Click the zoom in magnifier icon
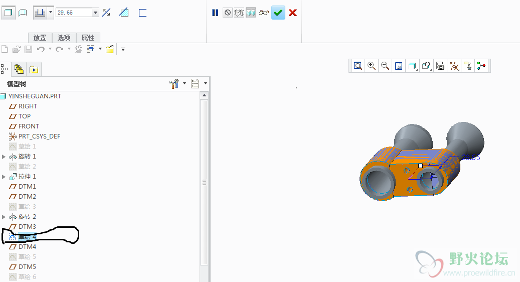This screenshot has width=520, height=282. (x=372, y=66)
